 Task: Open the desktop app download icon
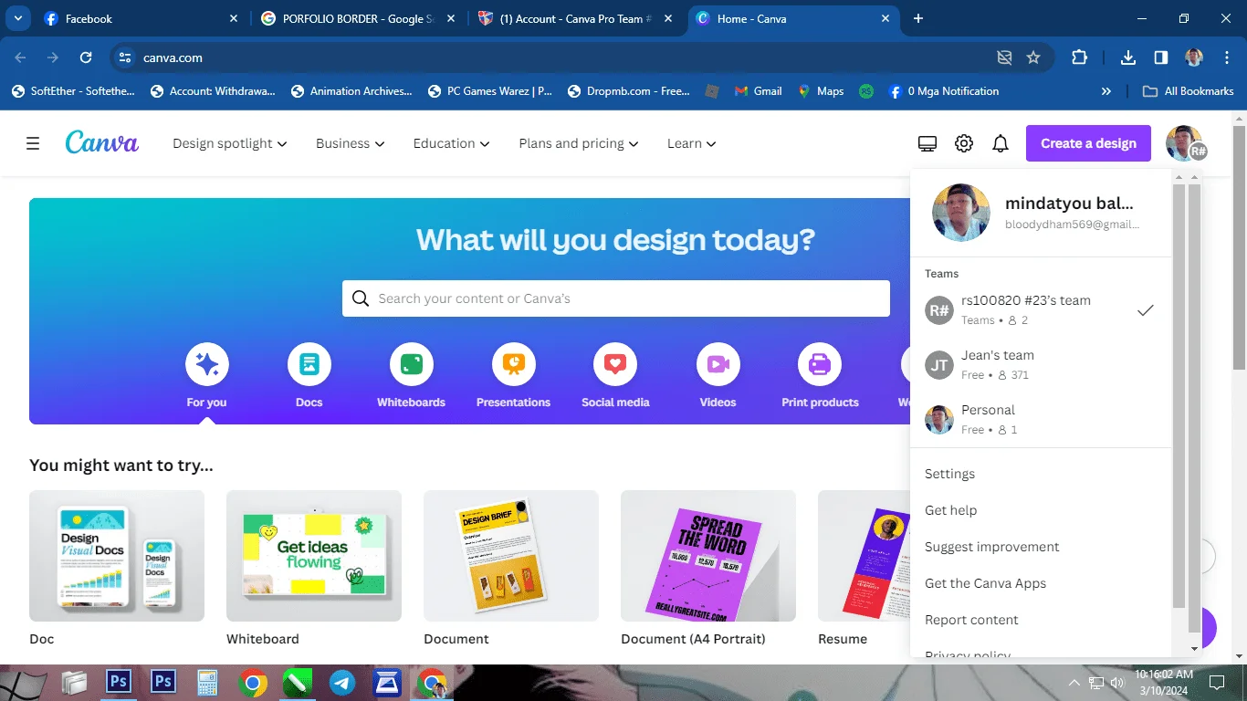927,143
